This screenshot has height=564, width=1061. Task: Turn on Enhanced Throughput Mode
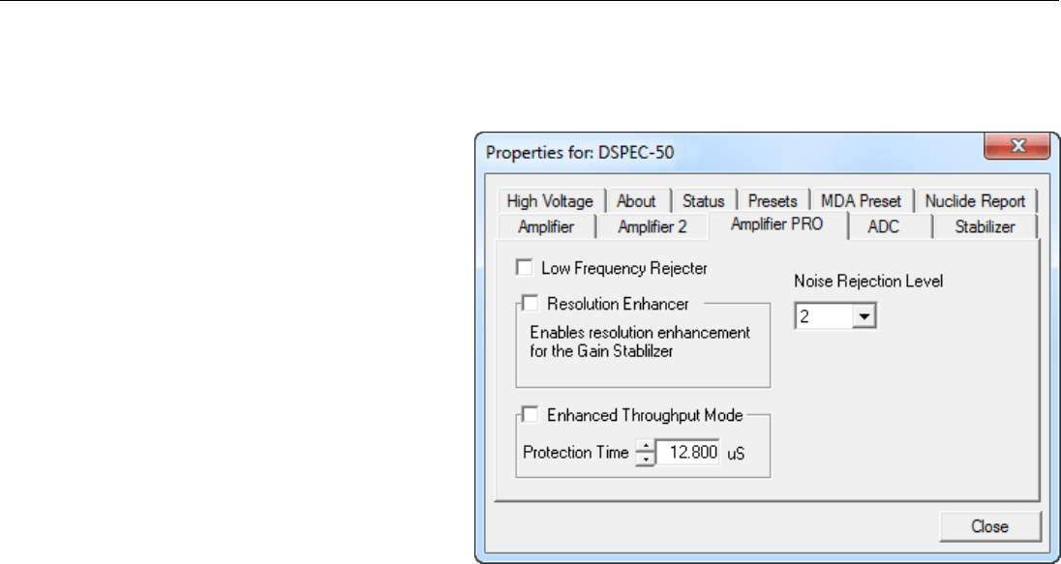(x=530, y=415)
